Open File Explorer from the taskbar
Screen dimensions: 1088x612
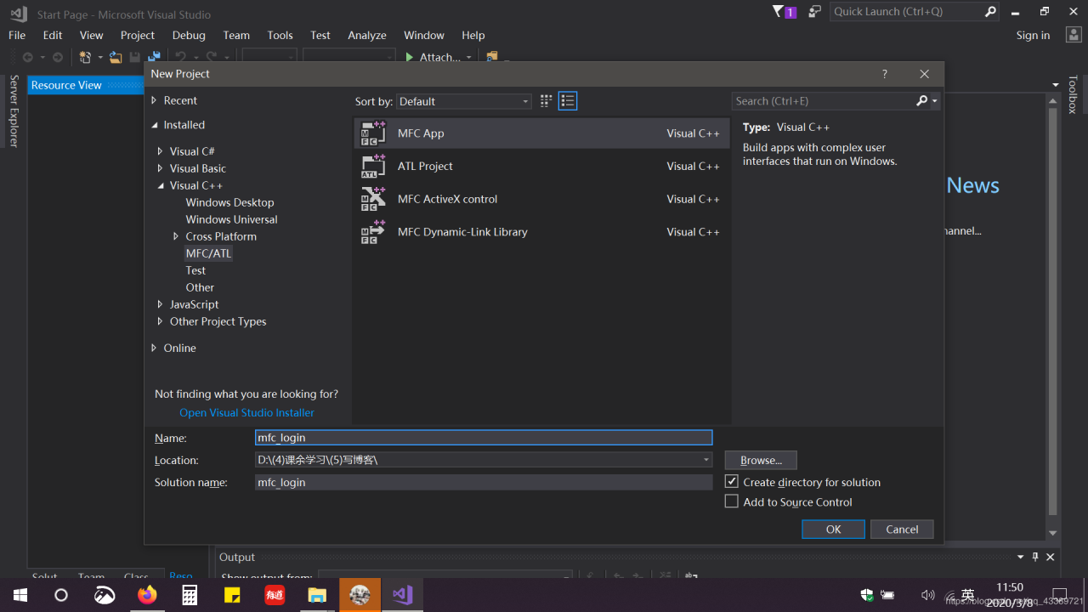click(317, 595)
